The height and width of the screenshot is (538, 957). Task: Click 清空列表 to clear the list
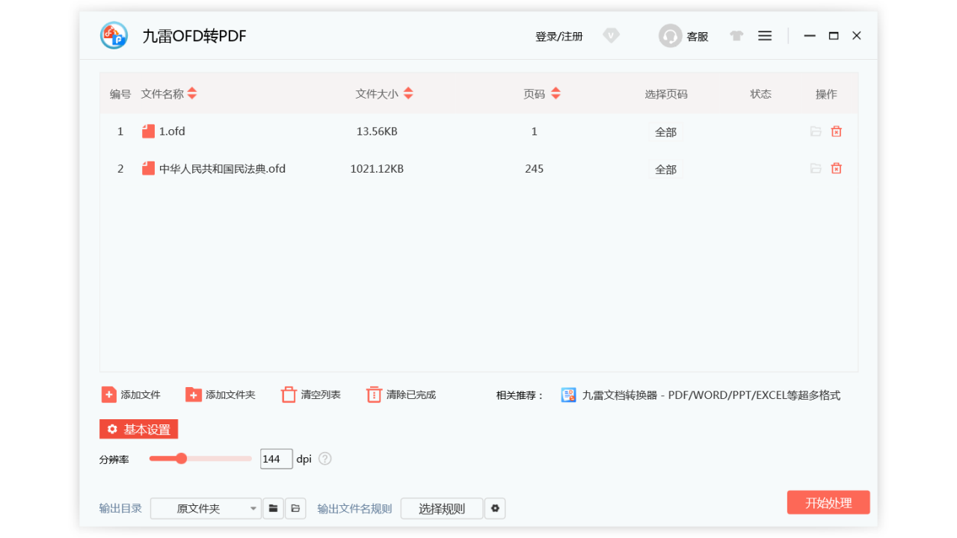click(310, 395)
